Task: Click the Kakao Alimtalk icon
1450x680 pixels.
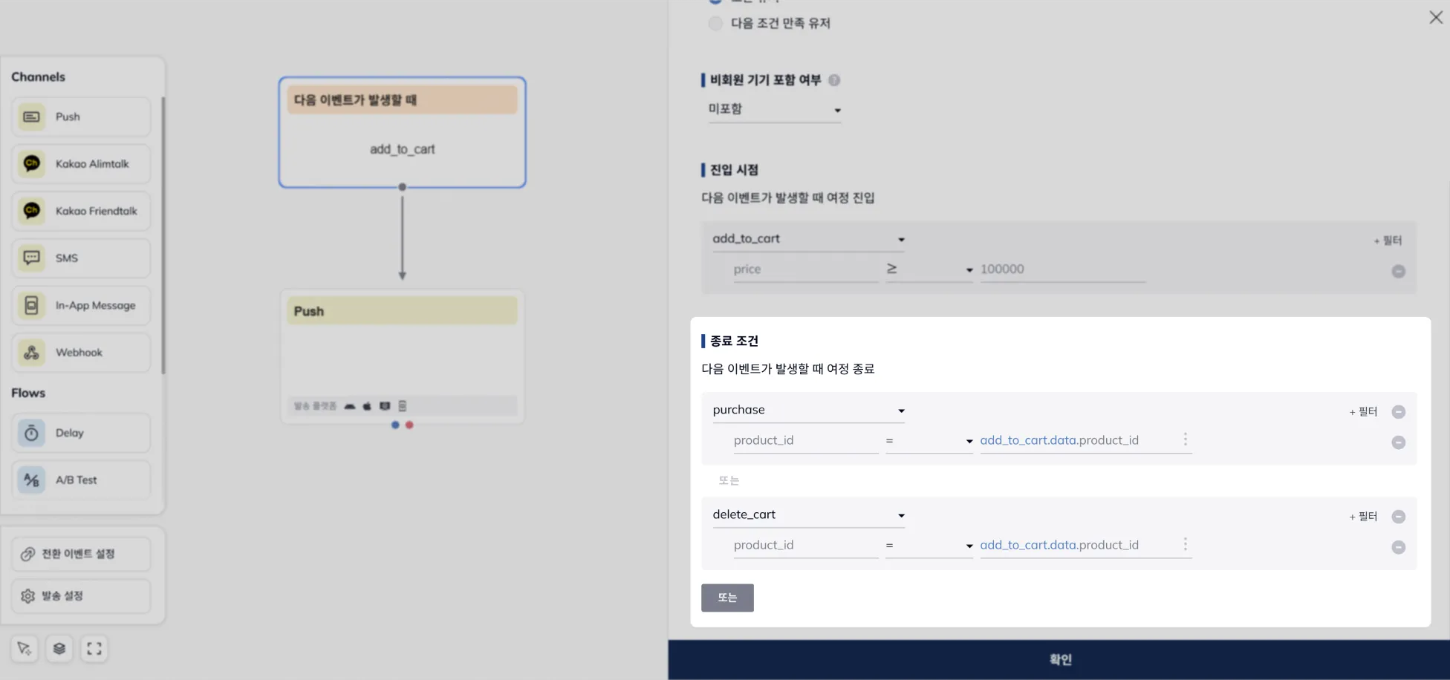Action: (x=31, y=163)
